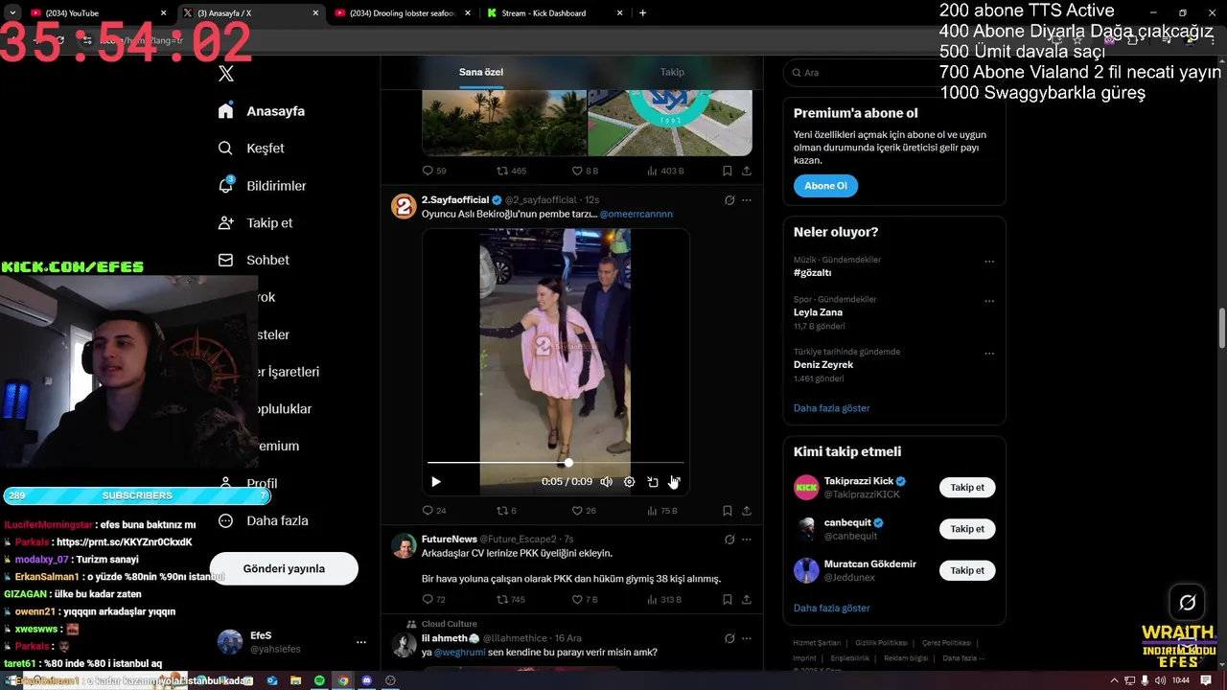Focus the Ara search field

coord(894,73)
